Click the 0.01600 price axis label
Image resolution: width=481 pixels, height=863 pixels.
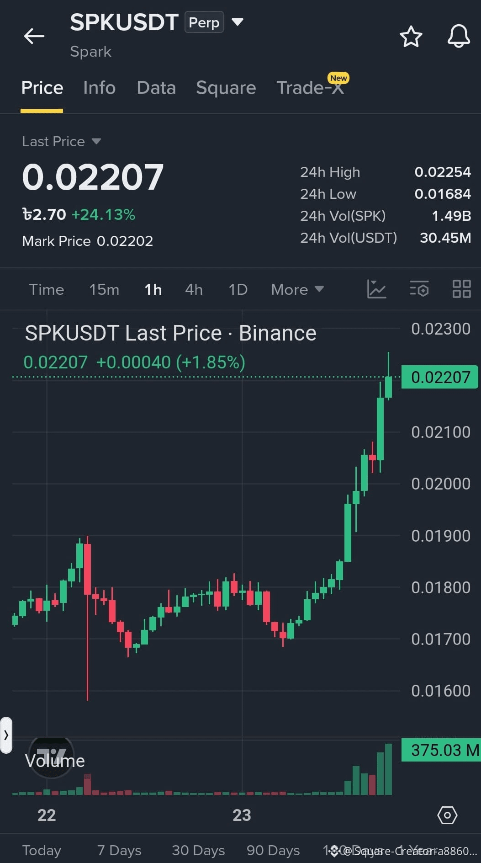440,691
